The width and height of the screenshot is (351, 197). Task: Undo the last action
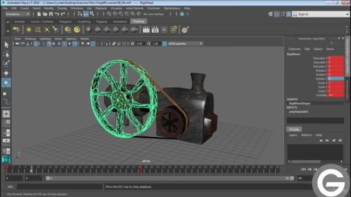pyautogui.click(x=57, y=14)
